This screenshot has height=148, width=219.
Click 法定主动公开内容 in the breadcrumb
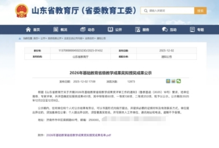[73, 38]
